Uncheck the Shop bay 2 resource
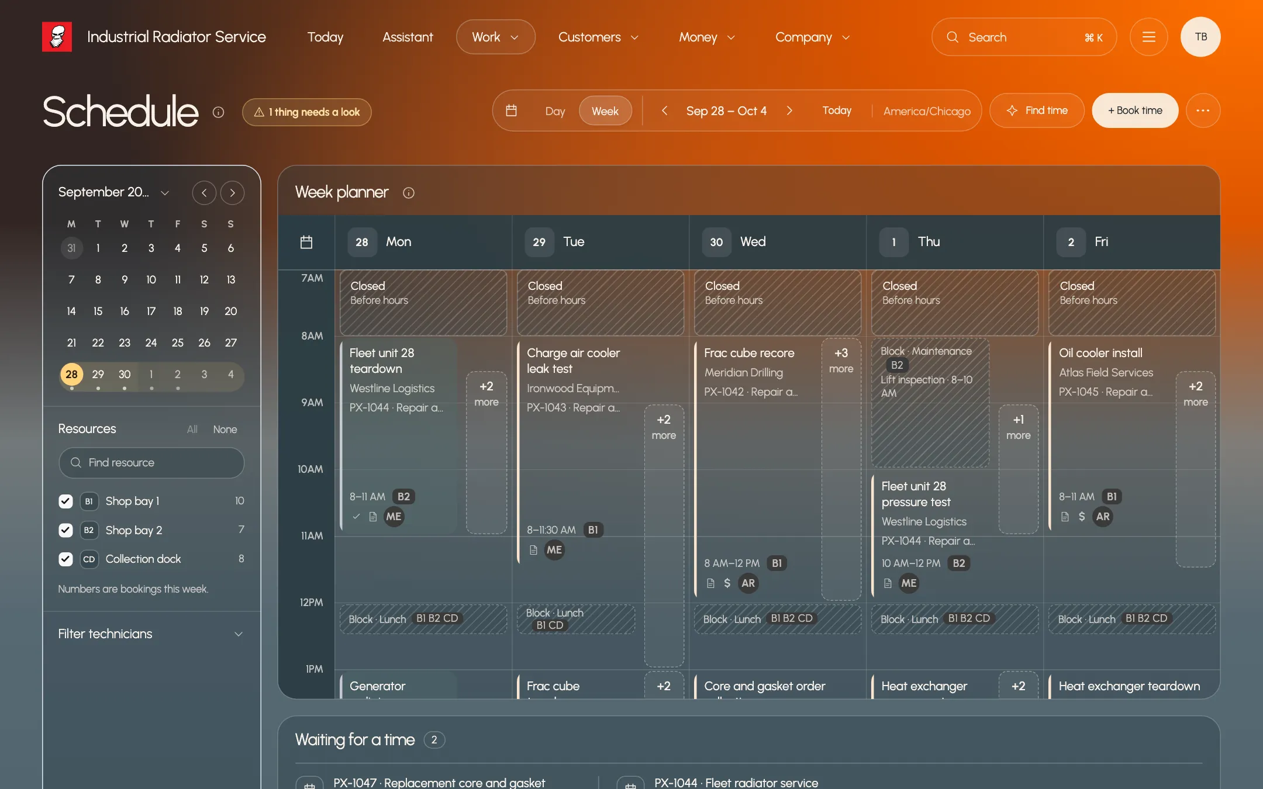Image resolution: width=1263 pixels, height=789 pixels. pyautogui.click(x=65, y=530)
